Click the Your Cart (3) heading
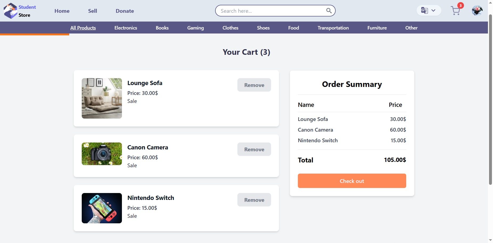Viewport: 493px width, 243px height. (x=246, y=52)
